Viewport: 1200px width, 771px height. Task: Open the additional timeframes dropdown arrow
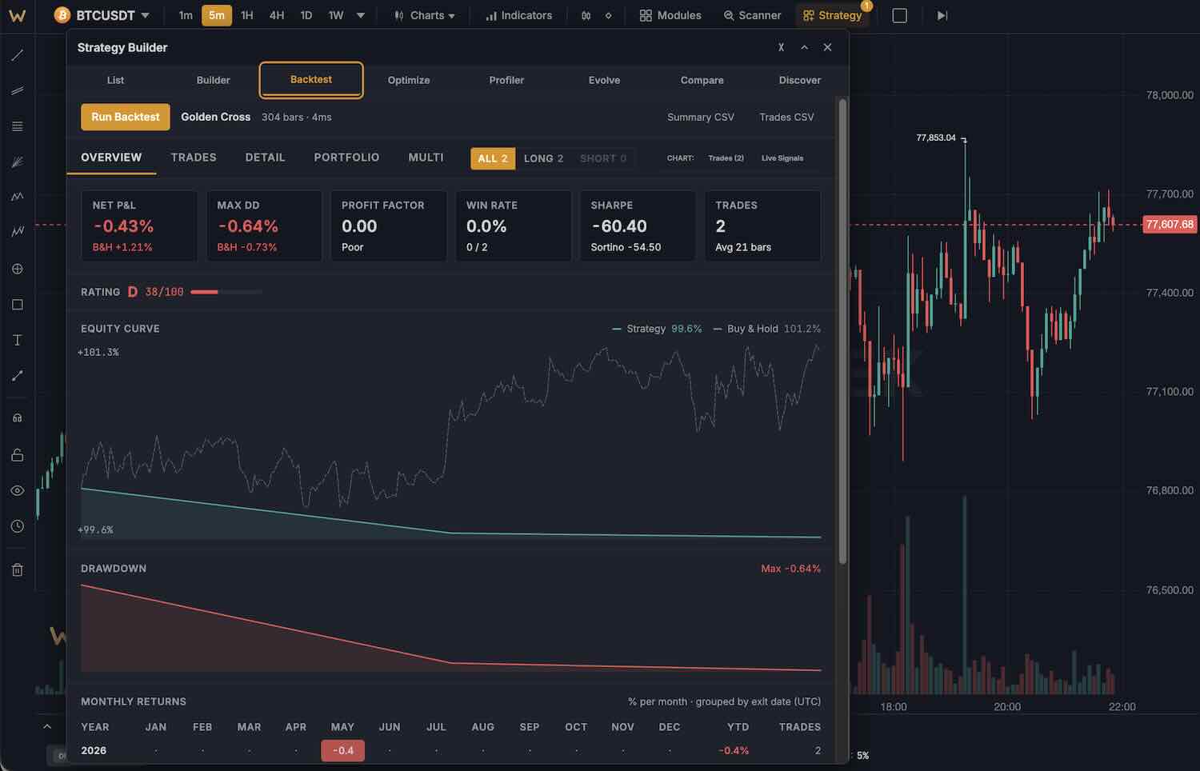coord(361,15)
